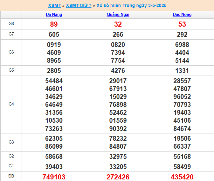Select the G3 row label
214x181 pixels.
(11, 142)
